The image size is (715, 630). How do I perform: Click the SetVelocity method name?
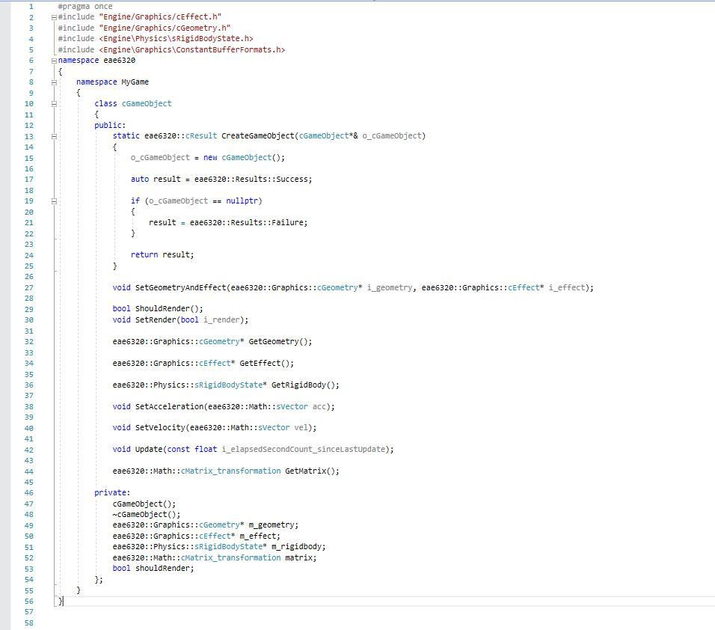pyautogui.click(x=160, y=428)
